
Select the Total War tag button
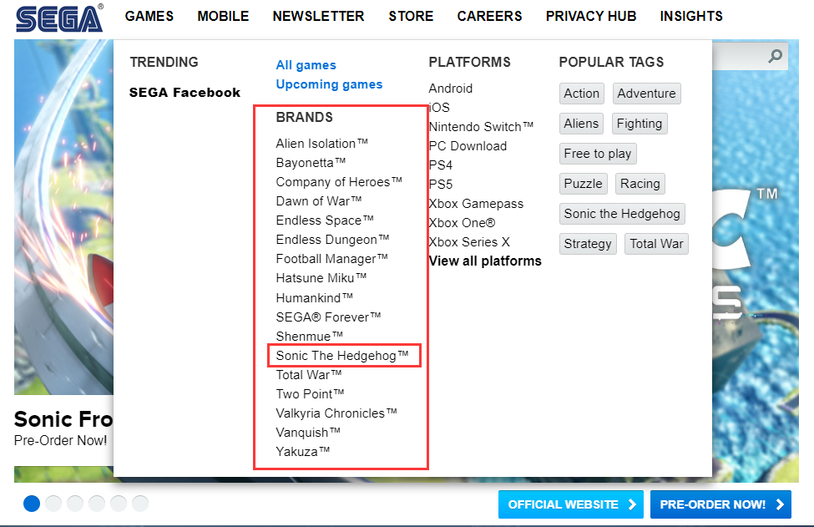tap(657, 244)
